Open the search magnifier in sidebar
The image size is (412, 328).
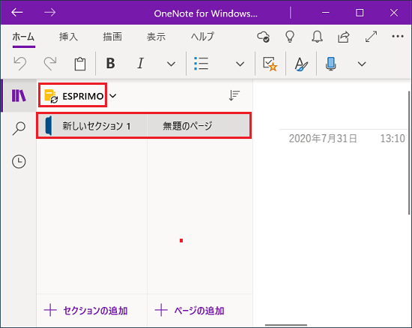click(19, 128)
